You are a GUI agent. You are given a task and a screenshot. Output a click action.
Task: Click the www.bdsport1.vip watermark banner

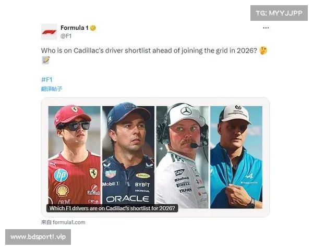point(38,237)
